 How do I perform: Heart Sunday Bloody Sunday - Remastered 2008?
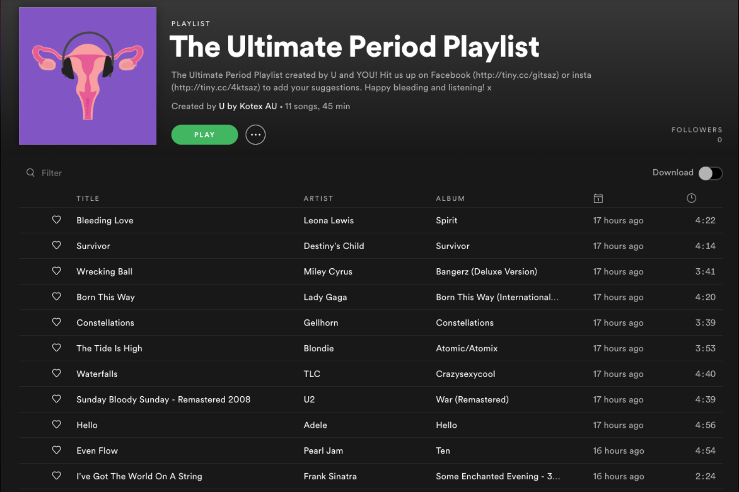click(57, 399)
